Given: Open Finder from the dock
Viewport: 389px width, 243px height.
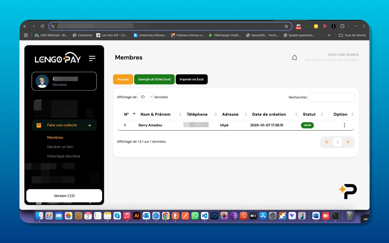Looking at the screenshot, I should [x=40, y=215].
